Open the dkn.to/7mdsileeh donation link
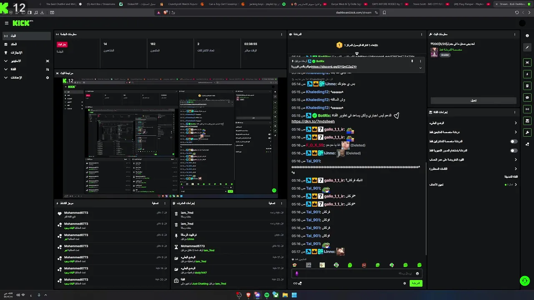Viewport: 534px width, 300px height. tap(313, 121)
